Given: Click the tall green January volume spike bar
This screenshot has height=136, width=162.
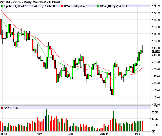Looking at the screenshot, I should (x=114, y=121).
